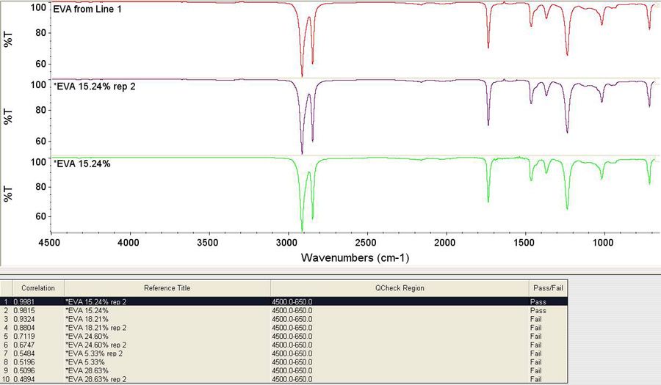Select the '*EVA 15.24% rep 2' spectrum title

tap(95, 87)
